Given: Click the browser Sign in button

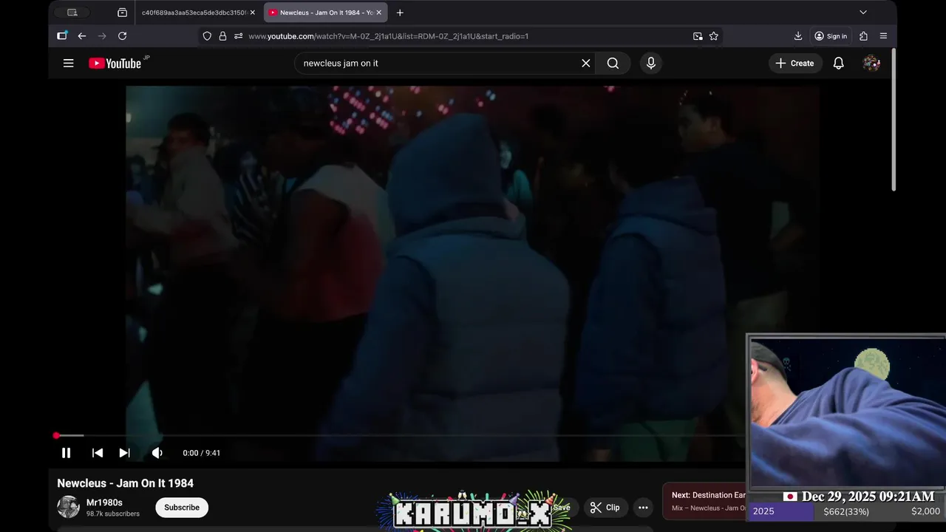Looking at the screenshot, I should tap(831, 36).
